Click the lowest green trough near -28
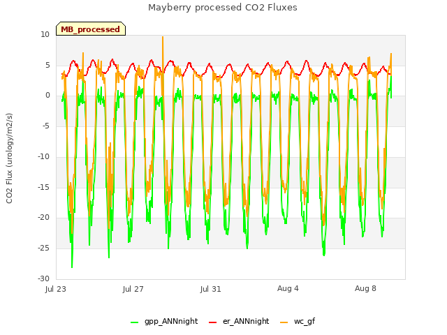Screen dimensions: 447x335 (x=72, y=267)
